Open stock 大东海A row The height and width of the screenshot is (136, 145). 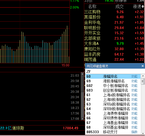(114, 43)
